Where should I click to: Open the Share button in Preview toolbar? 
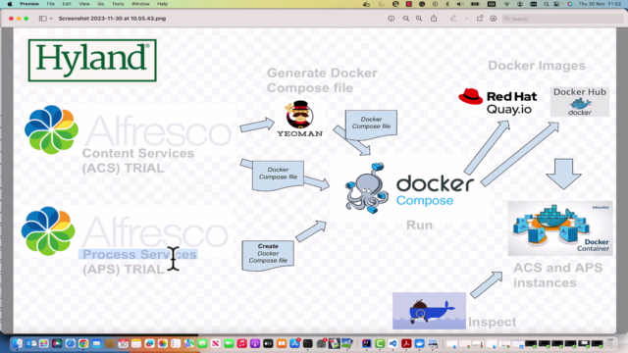click(434, 19)
